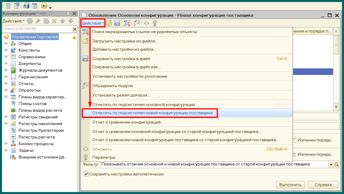This screenshot has width=344, height=194.
Task: Select УправлениеТорговлей root node
Action: click(35, 37)
